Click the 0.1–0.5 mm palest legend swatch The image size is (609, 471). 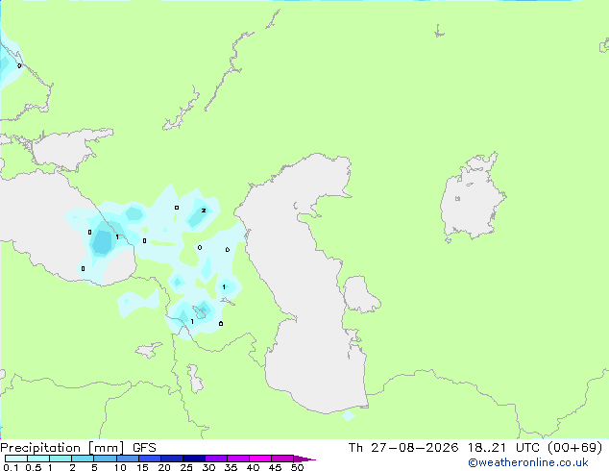(16, 459)
